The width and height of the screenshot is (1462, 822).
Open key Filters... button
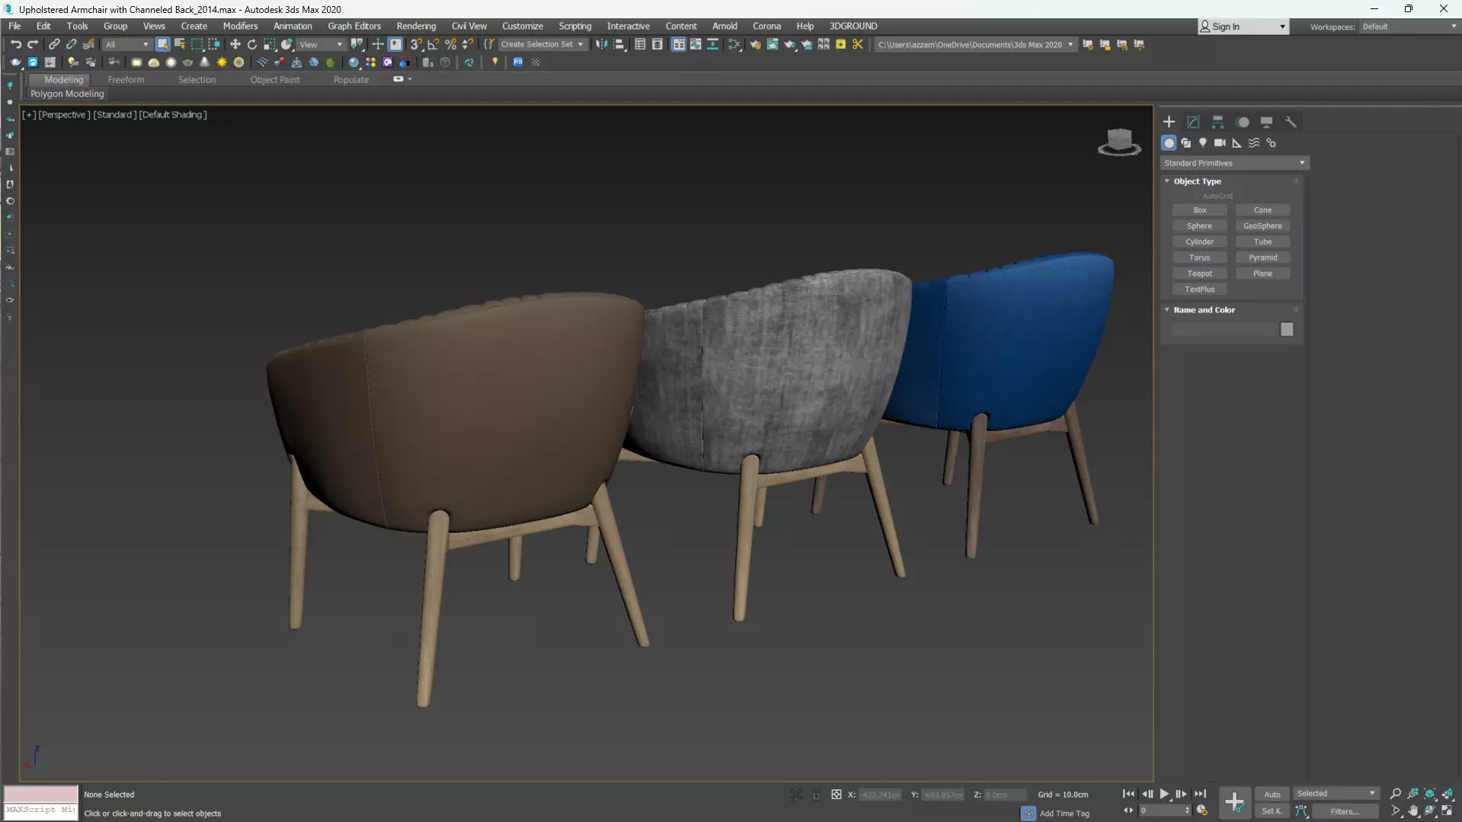coord(1344,811)
